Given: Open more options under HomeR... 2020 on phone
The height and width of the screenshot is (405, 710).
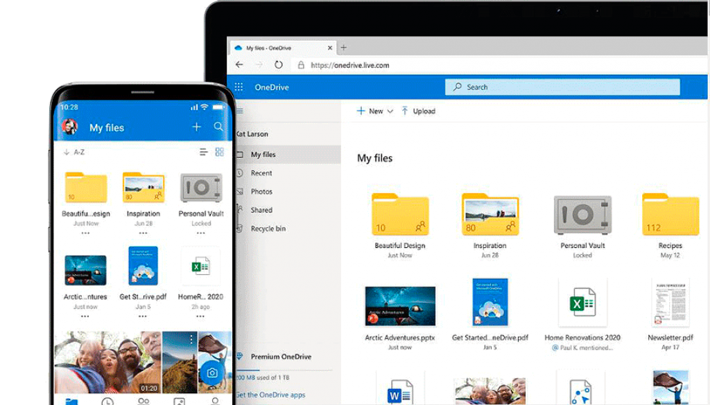Looking at the screenshot, I should (200, 316).
